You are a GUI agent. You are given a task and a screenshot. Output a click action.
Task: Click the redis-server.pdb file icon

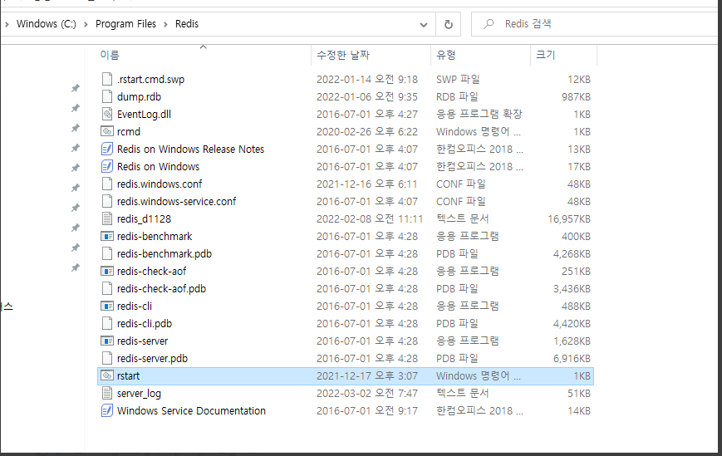pyautogui.click(x=107, y=359)
